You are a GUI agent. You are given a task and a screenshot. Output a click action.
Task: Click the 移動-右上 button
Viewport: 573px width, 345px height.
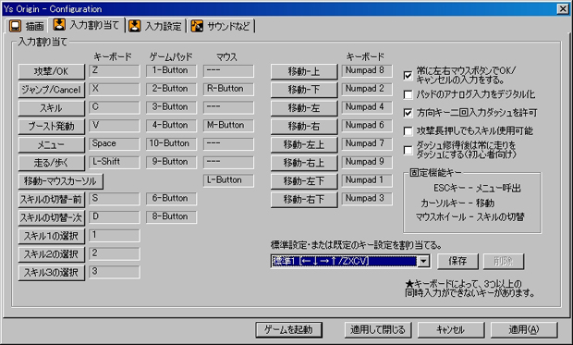pos(304,163)
